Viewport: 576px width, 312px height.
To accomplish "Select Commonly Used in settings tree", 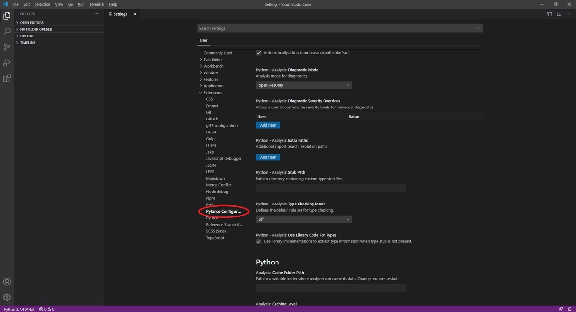I will click(x=218, y=53).
